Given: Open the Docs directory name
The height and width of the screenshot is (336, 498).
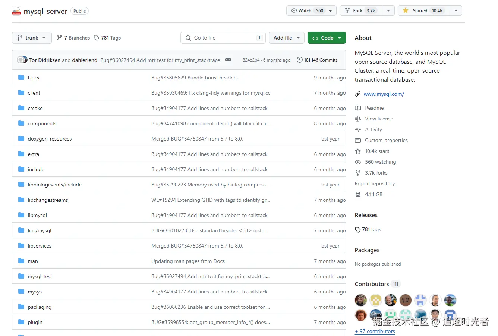Looking at the screenshot, I should point(33,78).
